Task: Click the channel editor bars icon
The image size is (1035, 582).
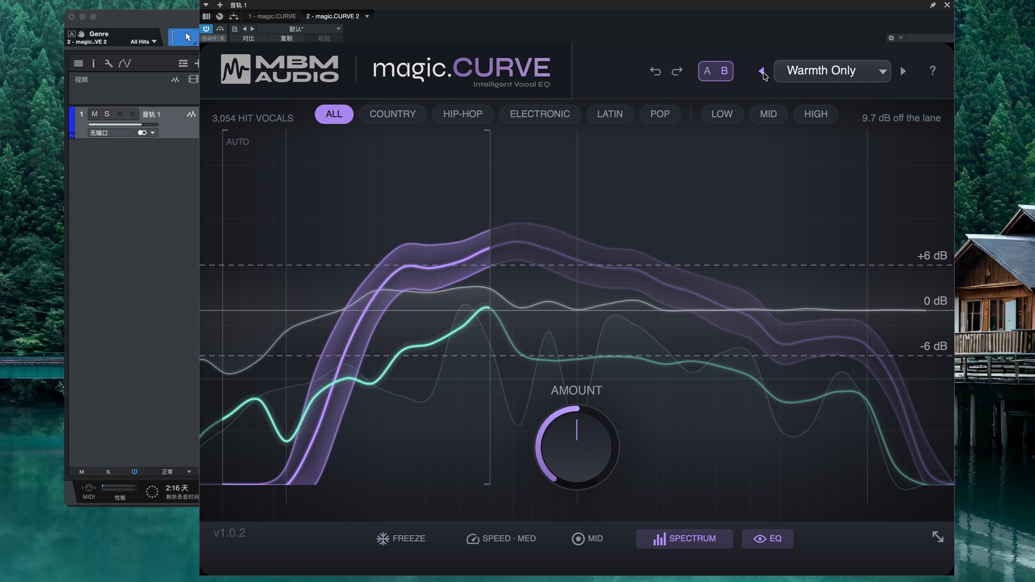Action: point(206,16)
